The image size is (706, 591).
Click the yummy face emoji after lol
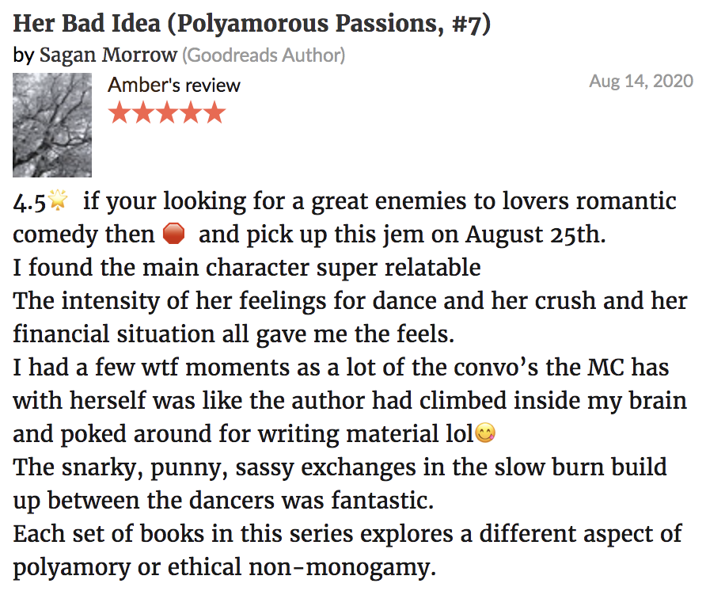point(485,433)
